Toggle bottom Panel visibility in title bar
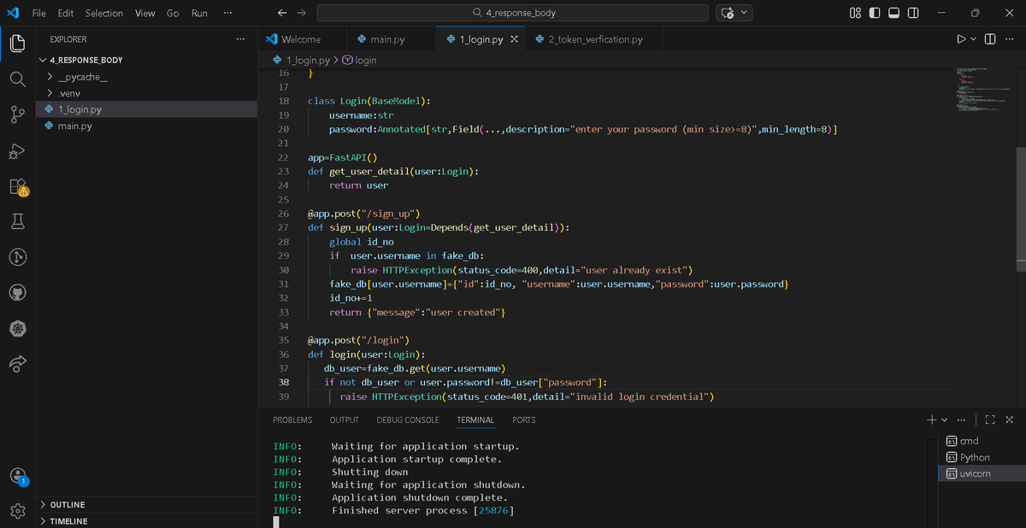 pyautogui.click(x=893, y=13)
